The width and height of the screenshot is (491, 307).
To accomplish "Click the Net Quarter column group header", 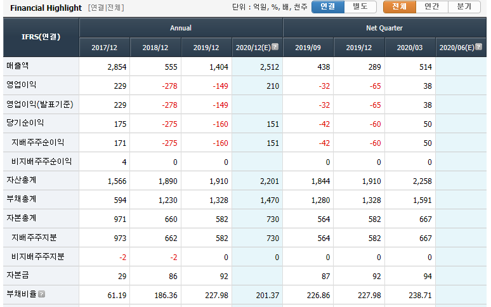I will pyautogui.click(x=384, y=28).
